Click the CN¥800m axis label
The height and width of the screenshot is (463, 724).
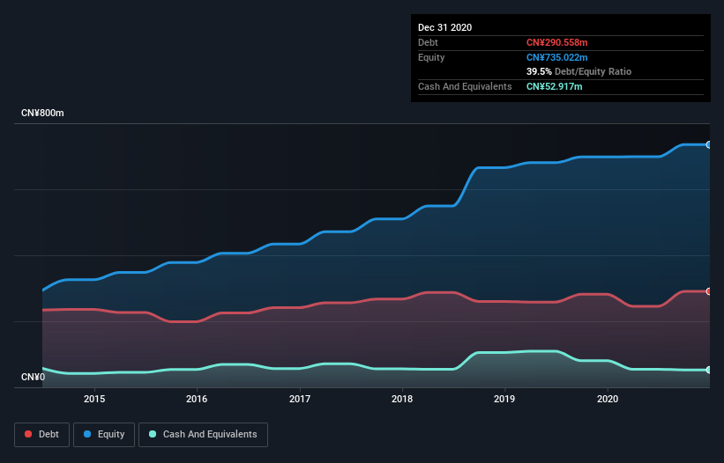click(x=42, y=113)
